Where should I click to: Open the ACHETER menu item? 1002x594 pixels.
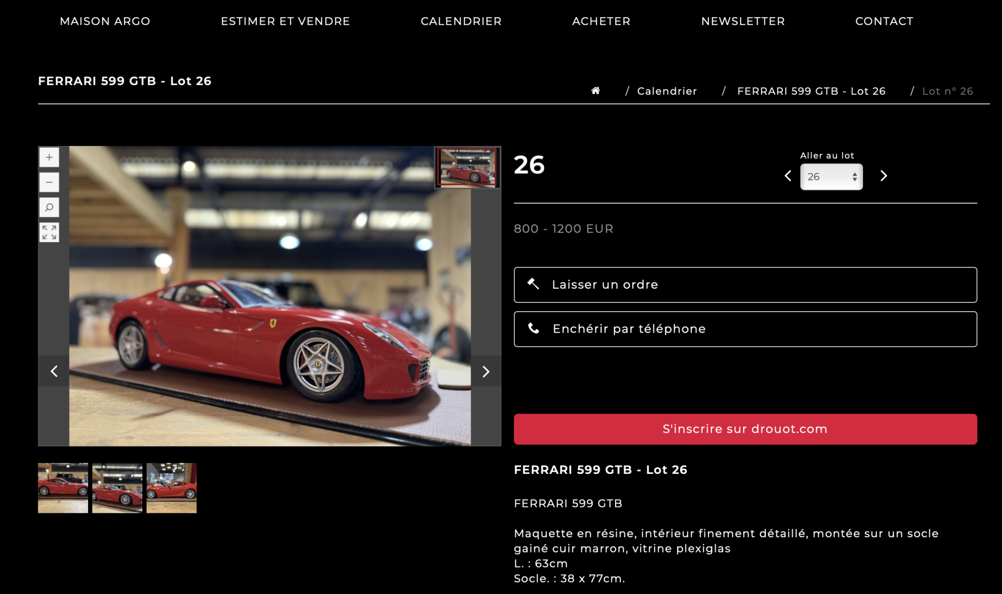601,21
